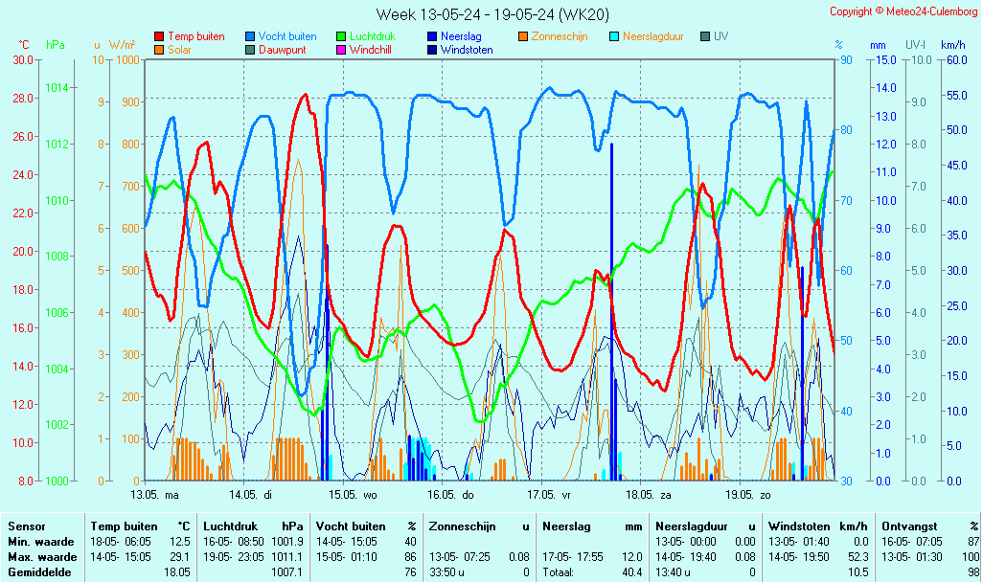Viewport: 983px width, 582px height.
Task: Select the Solar legend label
Action: (181, 50)
